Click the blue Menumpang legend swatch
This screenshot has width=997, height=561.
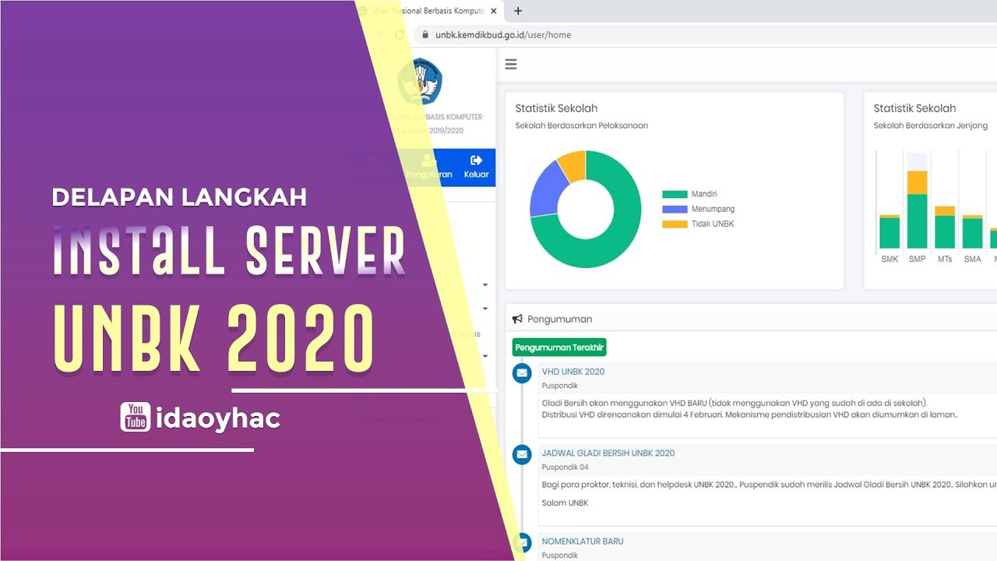point(674,209)
